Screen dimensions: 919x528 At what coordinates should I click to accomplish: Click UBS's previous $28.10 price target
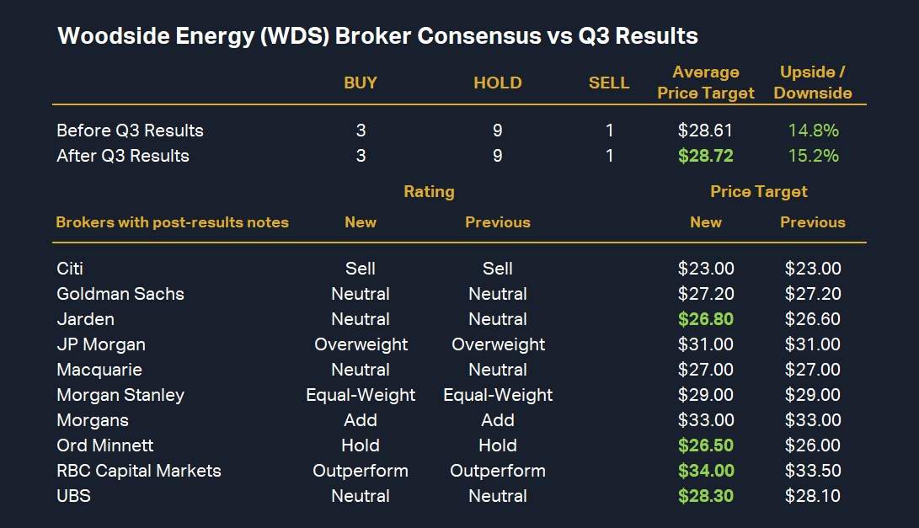(813, 496)
